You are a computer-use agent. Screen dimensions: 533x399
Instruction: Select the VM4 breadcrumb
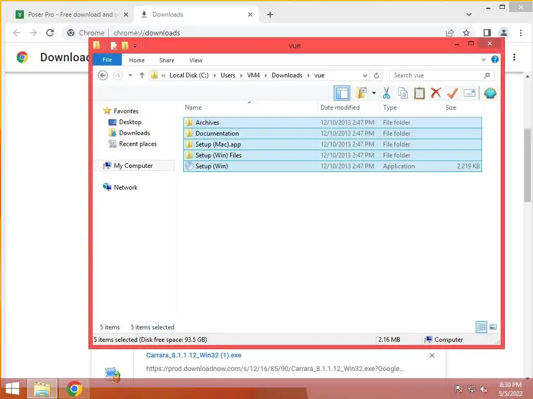pyautogui.click(x=253, y=75)
